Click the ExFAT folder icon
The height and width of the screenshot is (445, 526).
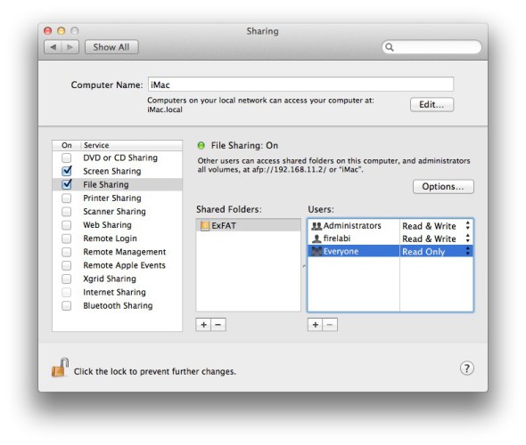click(205, 226)
